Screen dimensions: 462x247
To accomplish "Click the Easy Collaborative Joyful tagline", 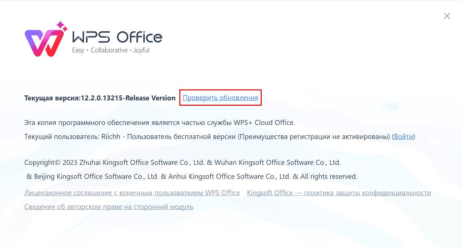I will 111,51.
